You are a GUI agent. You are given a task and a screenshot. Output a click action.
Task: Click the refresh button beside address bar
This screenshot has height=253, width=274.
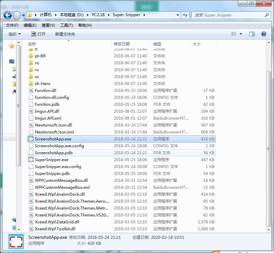(x=185, y=15)
